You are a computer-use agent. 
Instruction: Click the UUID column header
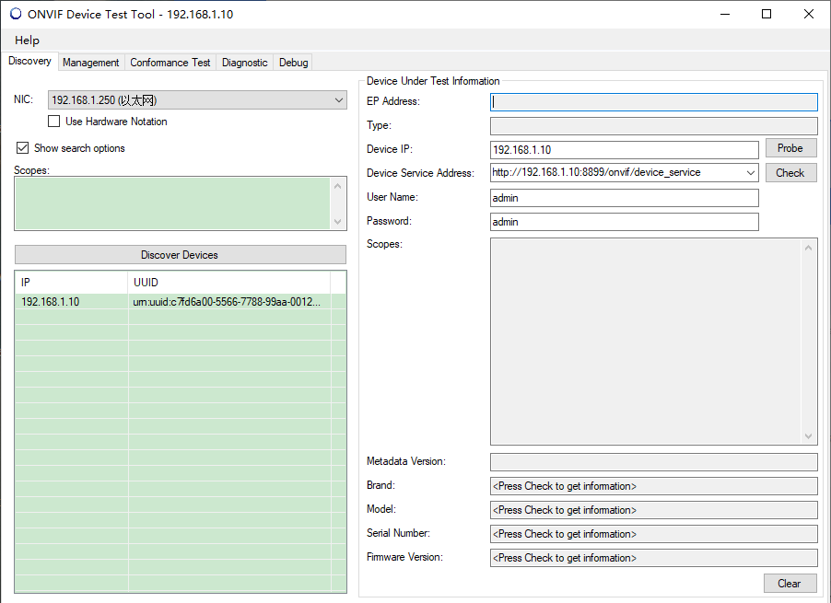point(229,283)
